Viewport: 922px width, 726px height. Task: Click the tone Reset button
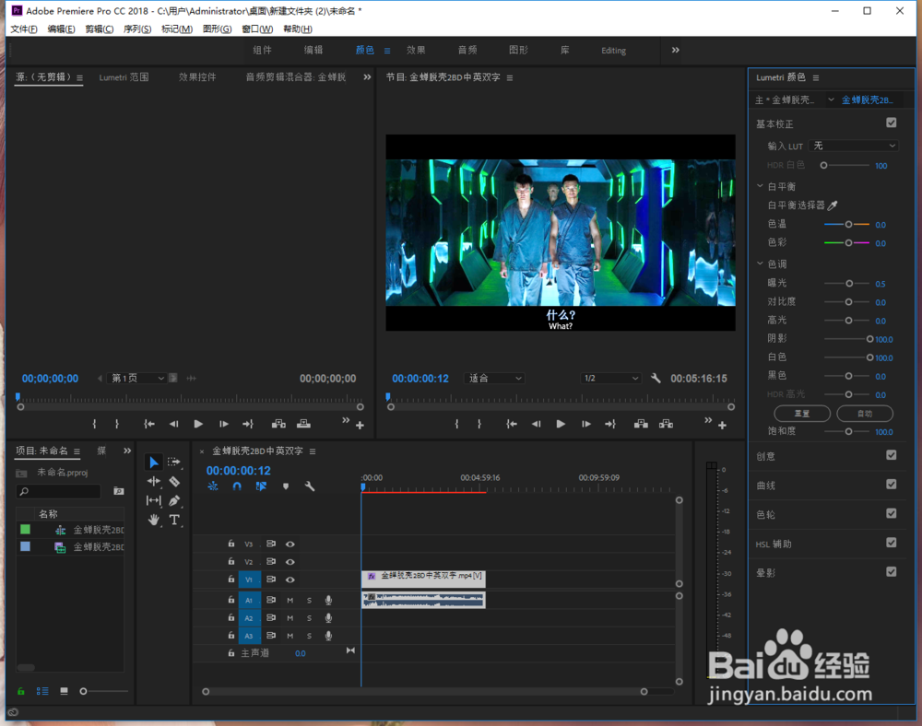tap(802, 414)
